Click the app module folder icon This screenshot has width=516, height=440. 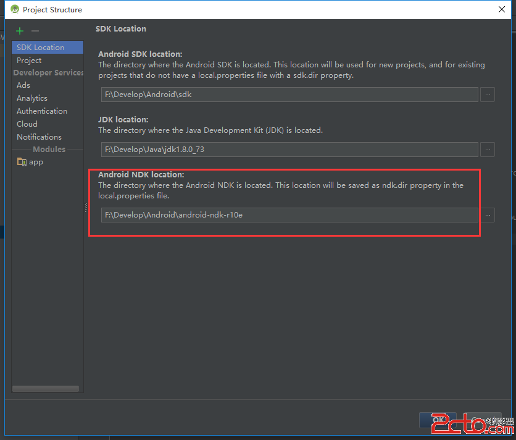[22, 162]
